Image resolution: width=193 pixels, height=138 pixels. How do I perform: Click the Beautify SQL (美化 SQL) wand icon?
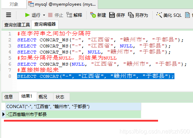[159, 15]
